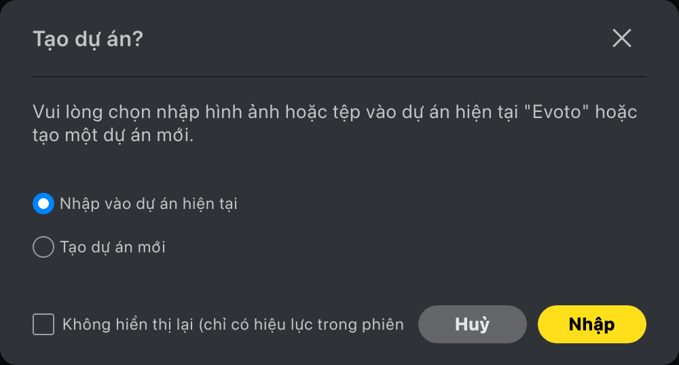Dismiss the dialog using the X icon

tap(622, 38)
